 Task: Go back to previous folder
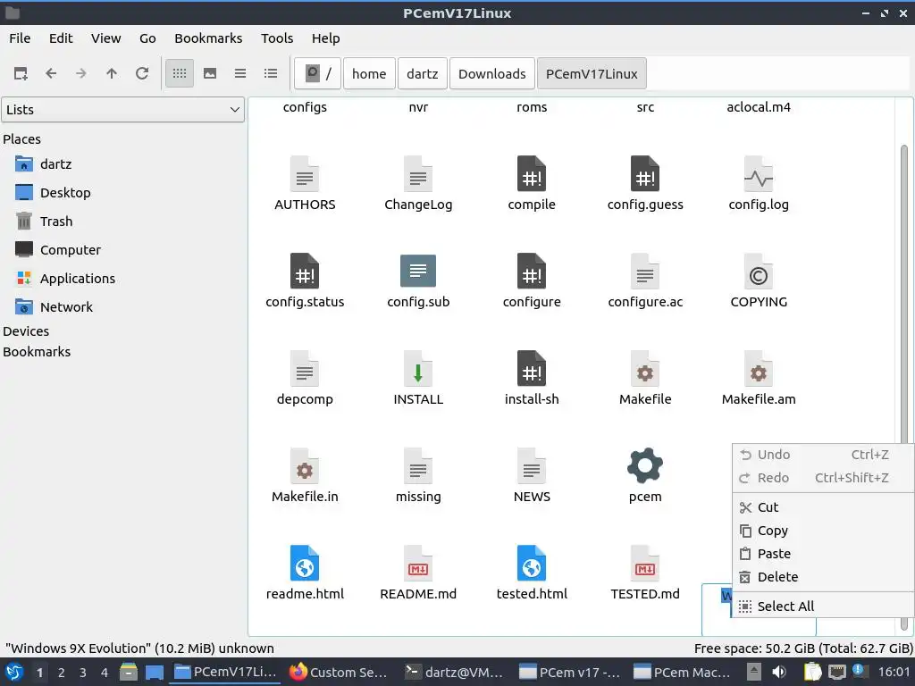(51, 73)
